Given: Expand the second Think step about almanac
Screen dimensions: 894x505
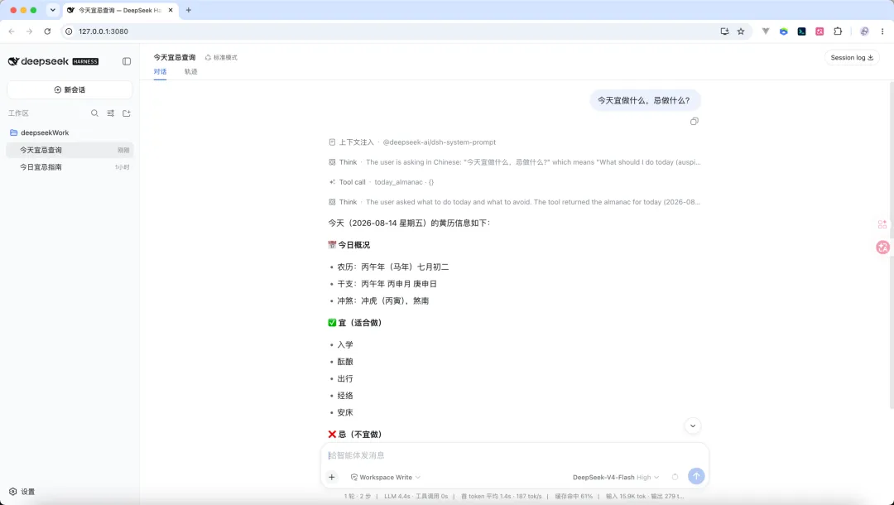Looking at the screenshot, I should pos(514,202).
